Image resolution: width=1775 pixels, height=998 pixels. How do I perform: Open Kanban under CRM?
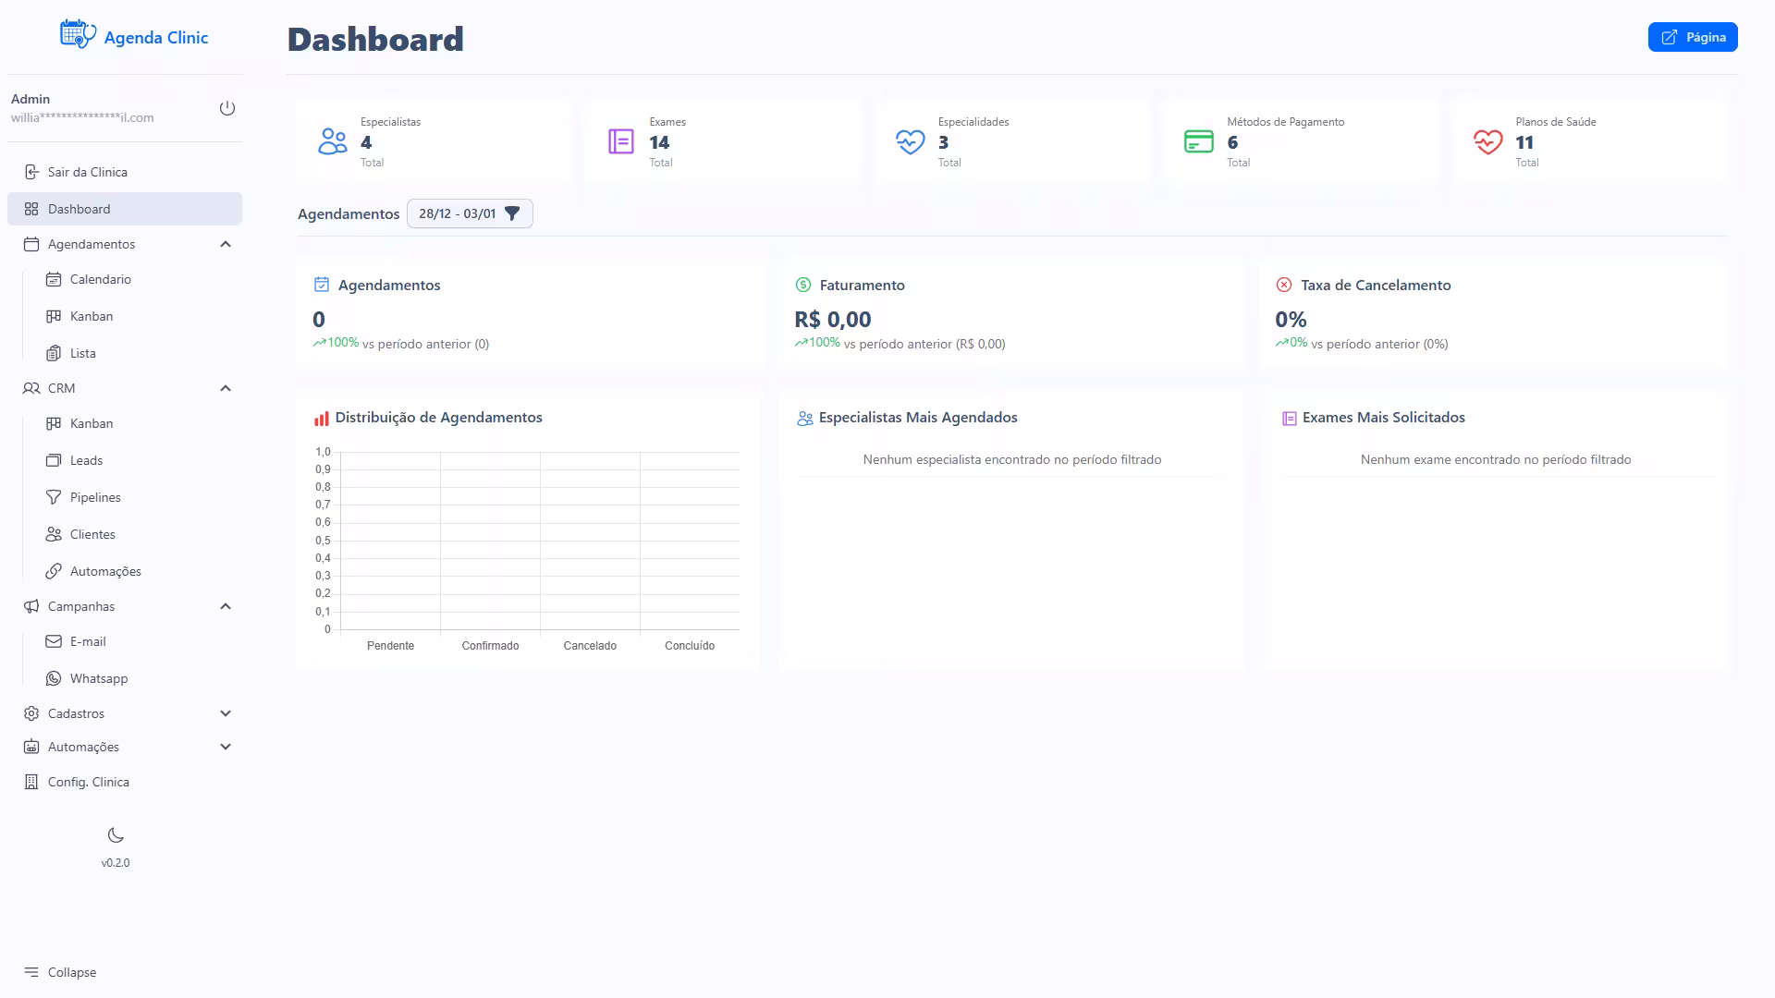click(x=136, y=423)
